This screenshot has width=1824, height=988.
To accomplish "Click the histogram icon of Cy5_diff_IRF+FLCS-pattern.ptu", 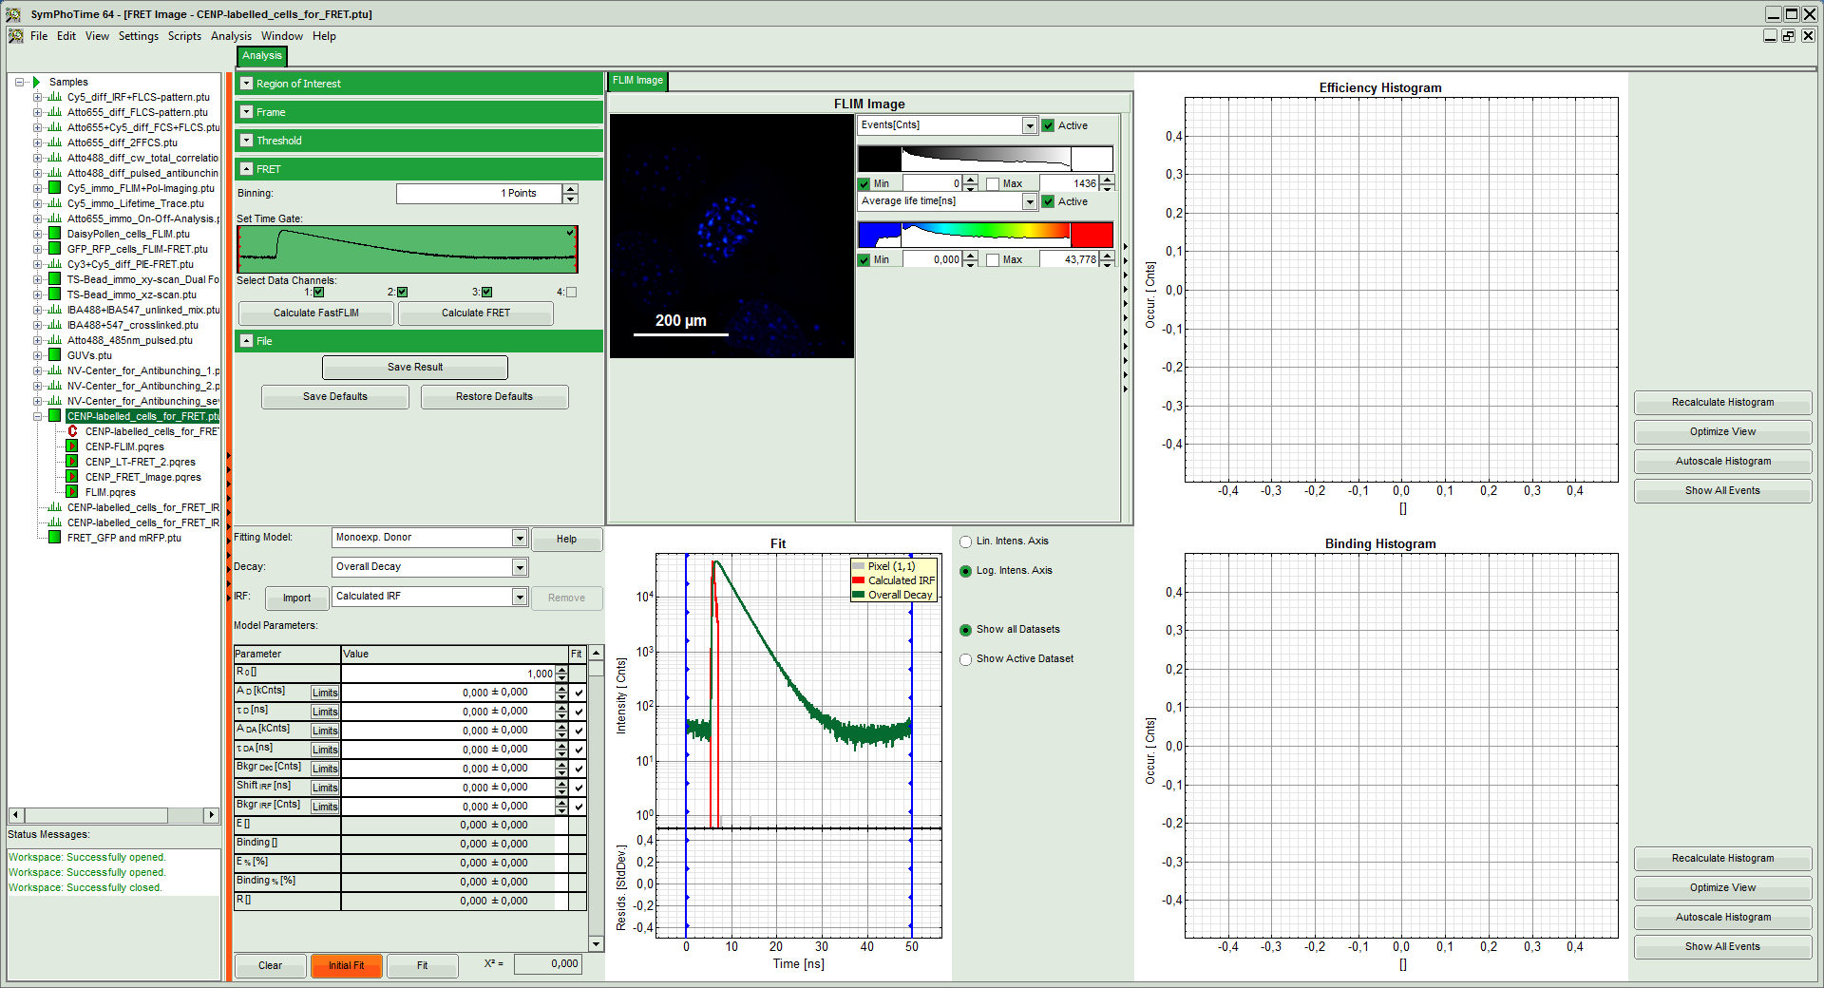I will click(55, 97).
